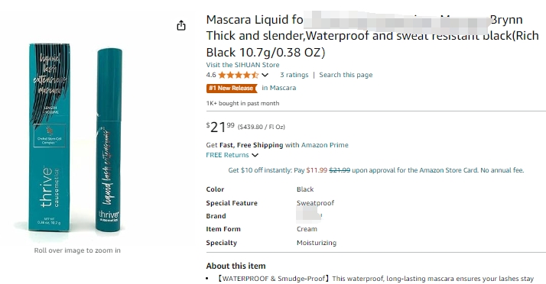Click the mascara product title
The width and height of the screenshot is (546, 284).
pyautogui.click(x=372, y=36)
